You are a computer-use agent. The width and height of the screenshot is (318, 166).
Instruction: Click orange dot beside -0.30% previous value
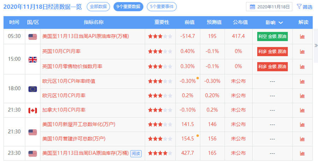tap(198, 78)
